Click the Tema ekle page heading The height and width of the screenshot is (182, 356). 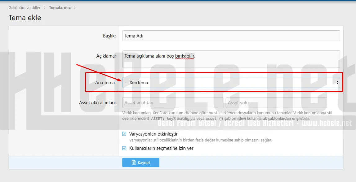pyautogui.click(x=25, y=18)
